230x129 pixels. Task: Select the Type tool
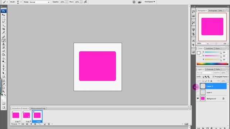click(x=4, y=70)
